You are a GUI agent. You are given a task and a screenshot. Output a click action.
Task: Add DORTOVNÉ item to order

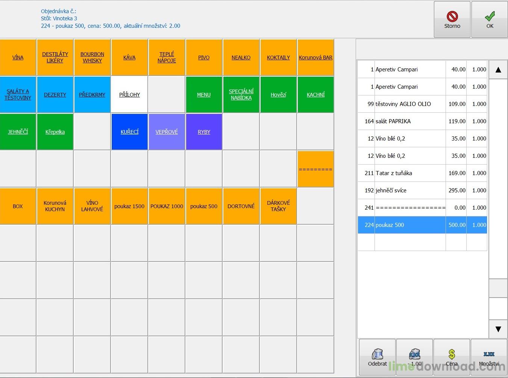pos(241,206)
